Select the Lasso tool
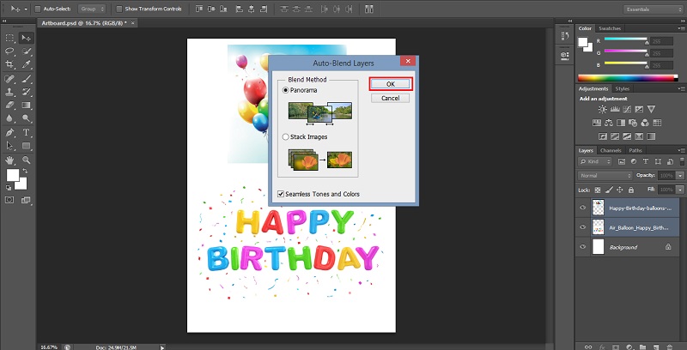Viewport: 687px width, 350px height. tap(9, 51)
